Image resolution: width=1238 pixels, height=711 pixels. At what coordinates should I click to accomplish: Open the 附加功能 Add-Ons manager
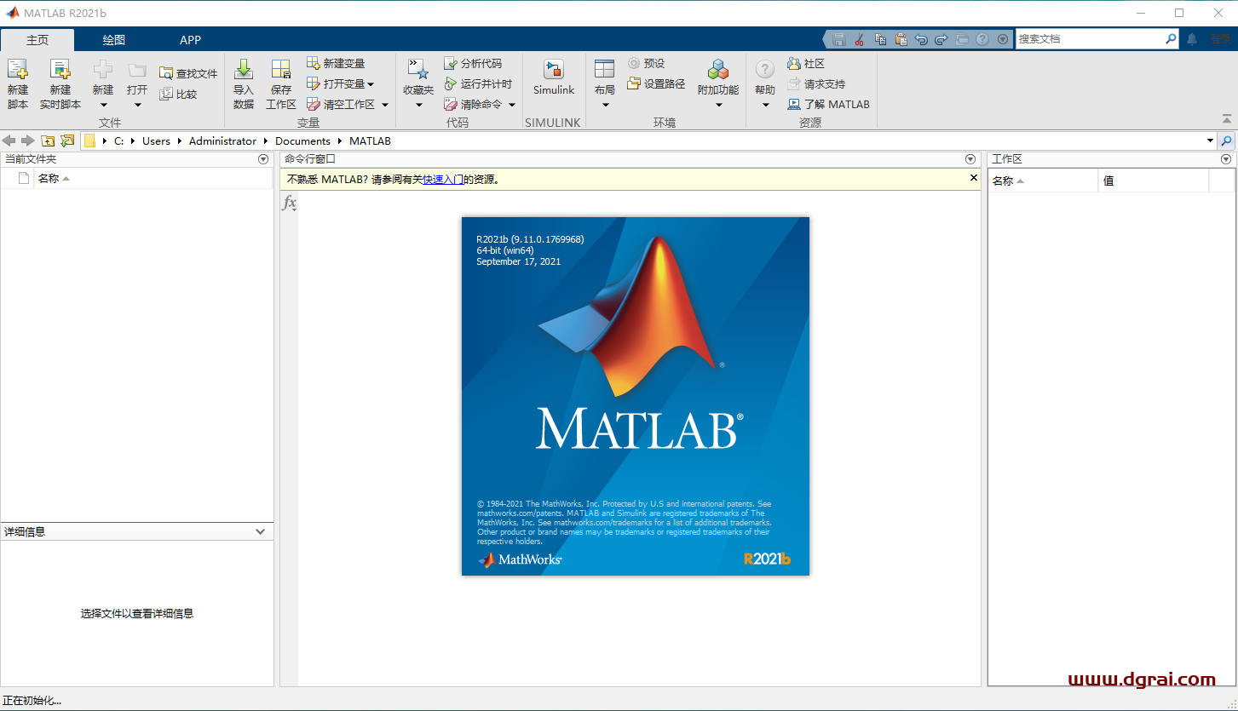click(x=717, y=77)
